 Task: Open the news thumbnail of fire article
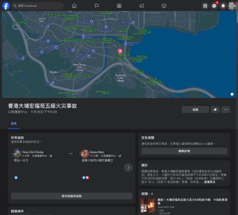tap(148, 206)
